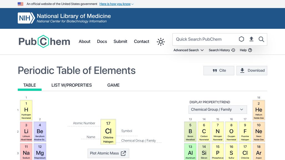The image size is (285, 160).
Task: Open Help with question mark icon
Action: (x=246, y=50)
